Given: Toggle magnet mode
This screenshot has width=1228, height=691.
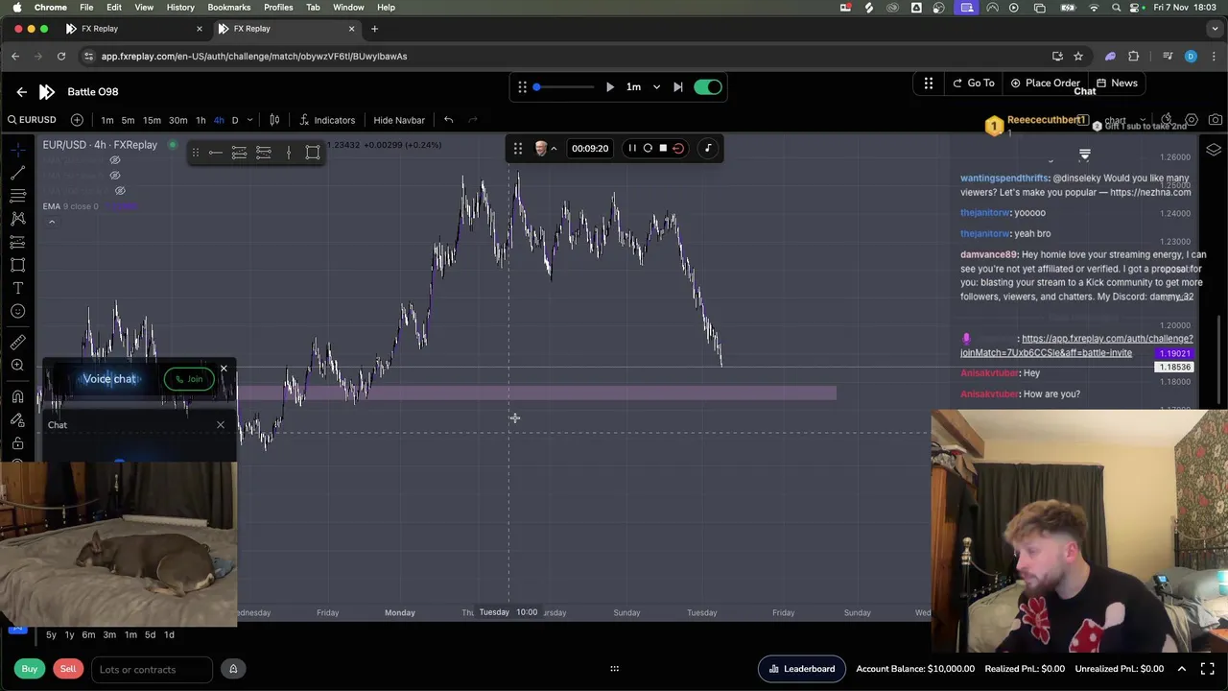Looking at the screenshot, I should 17,396.
